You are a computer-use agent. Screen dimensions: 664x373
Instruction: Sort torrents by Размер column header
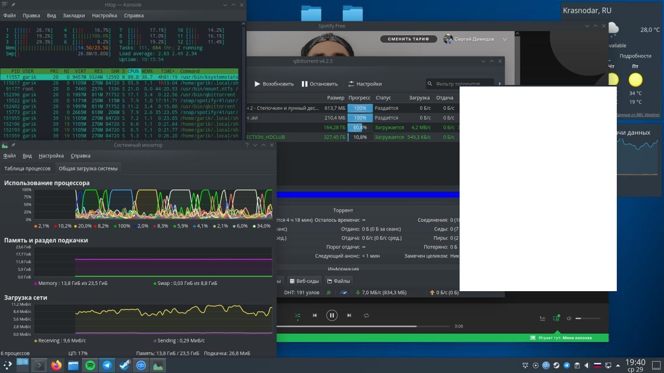pos(335,97)
